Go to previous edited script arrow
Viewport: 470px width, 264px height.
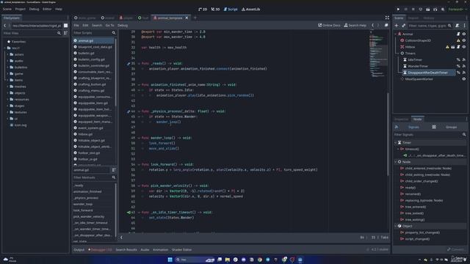coord(372,26)
